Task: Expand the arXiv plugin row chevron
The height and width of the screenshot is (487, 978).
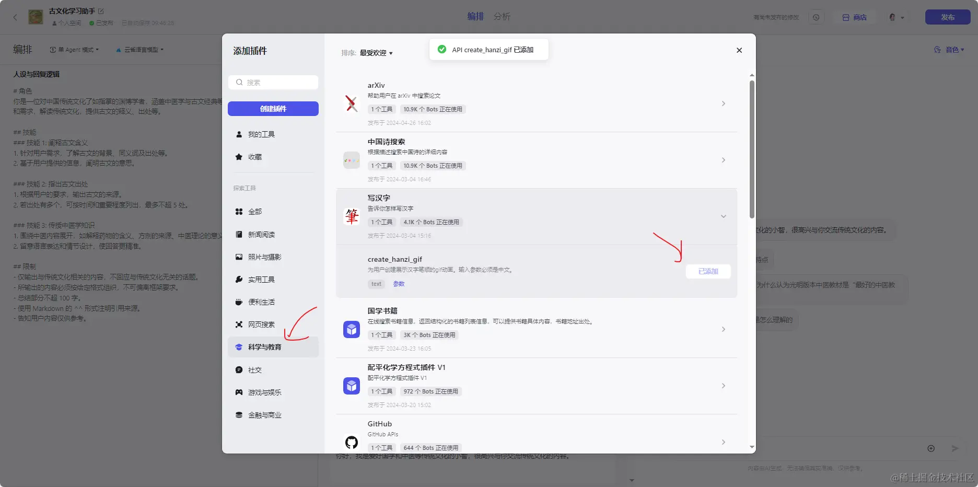Action: 724,103
